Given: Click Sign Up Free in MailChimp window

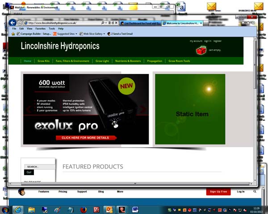Looking at the screenshot, I should pos(218,192).
